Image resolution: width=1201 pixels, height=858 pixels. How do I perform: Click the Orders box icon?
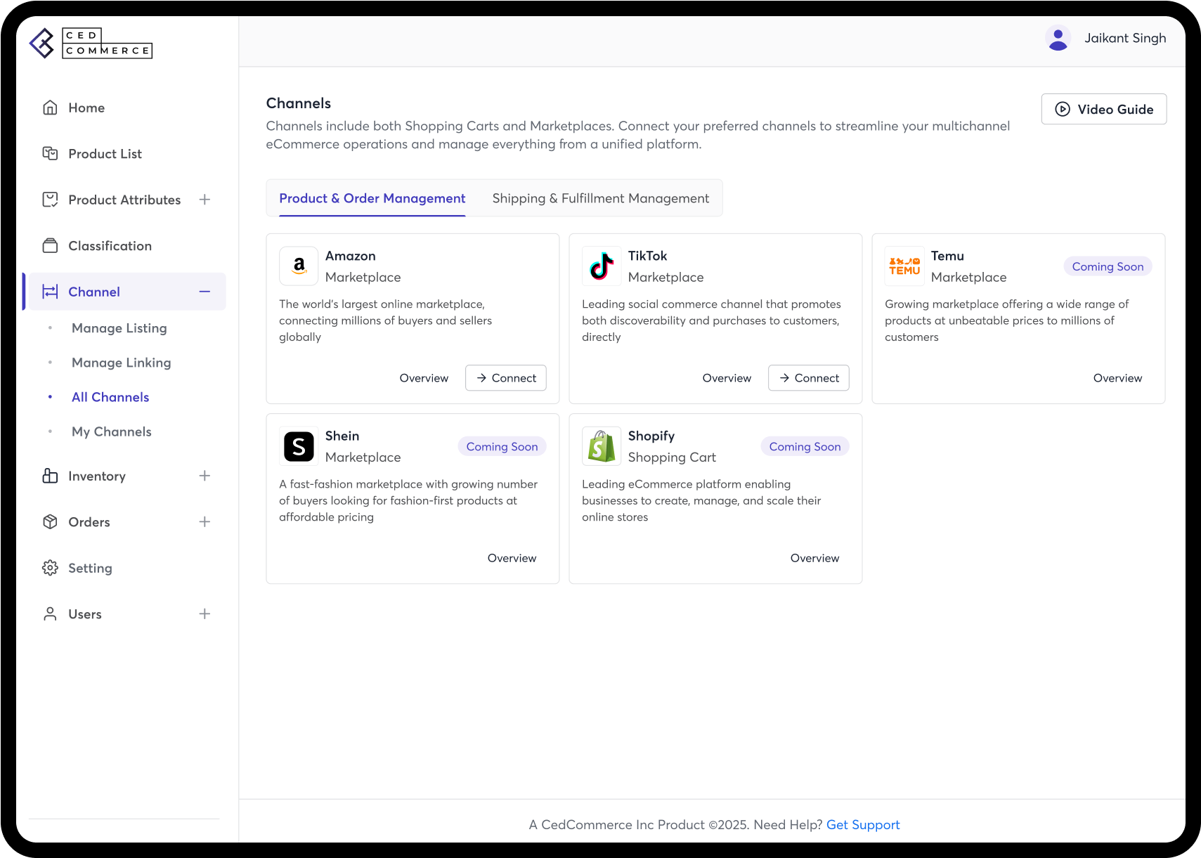(x=50, y=521)
